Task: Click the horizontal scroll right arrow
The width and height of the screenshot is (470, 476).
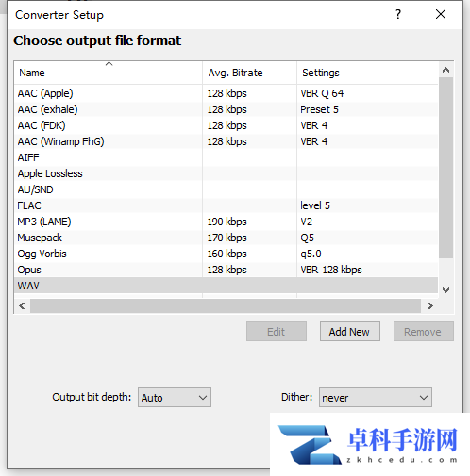Action: pos(430,305)
